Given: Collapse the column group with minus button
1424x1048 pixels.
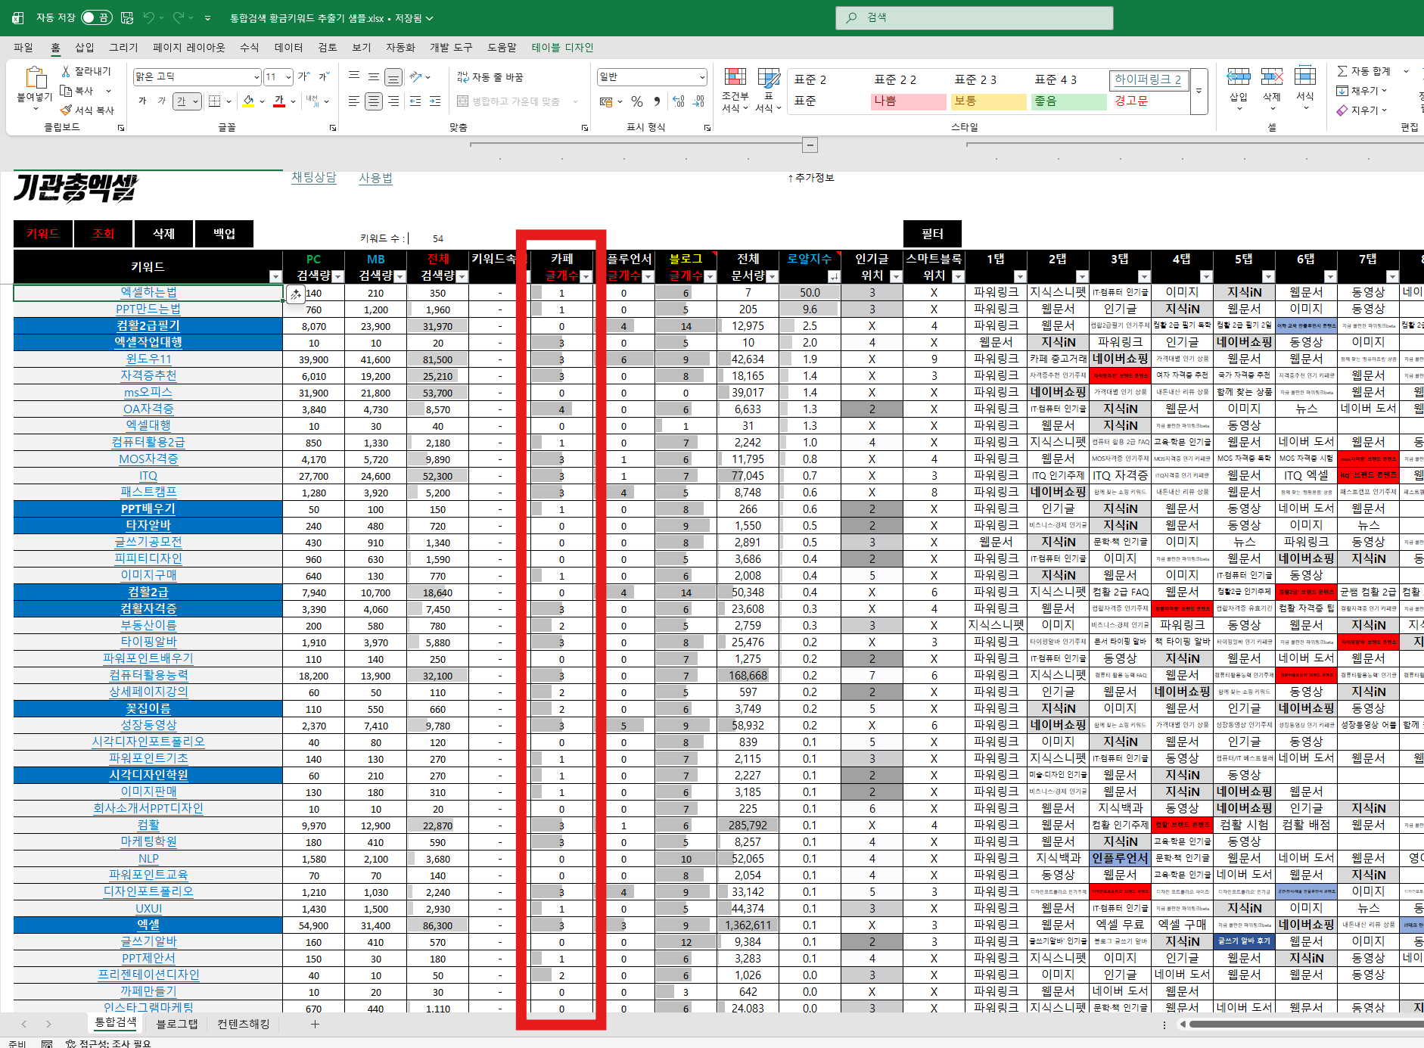Looking at the screenshot, I should pyautogui.click(x=810, y=145).
